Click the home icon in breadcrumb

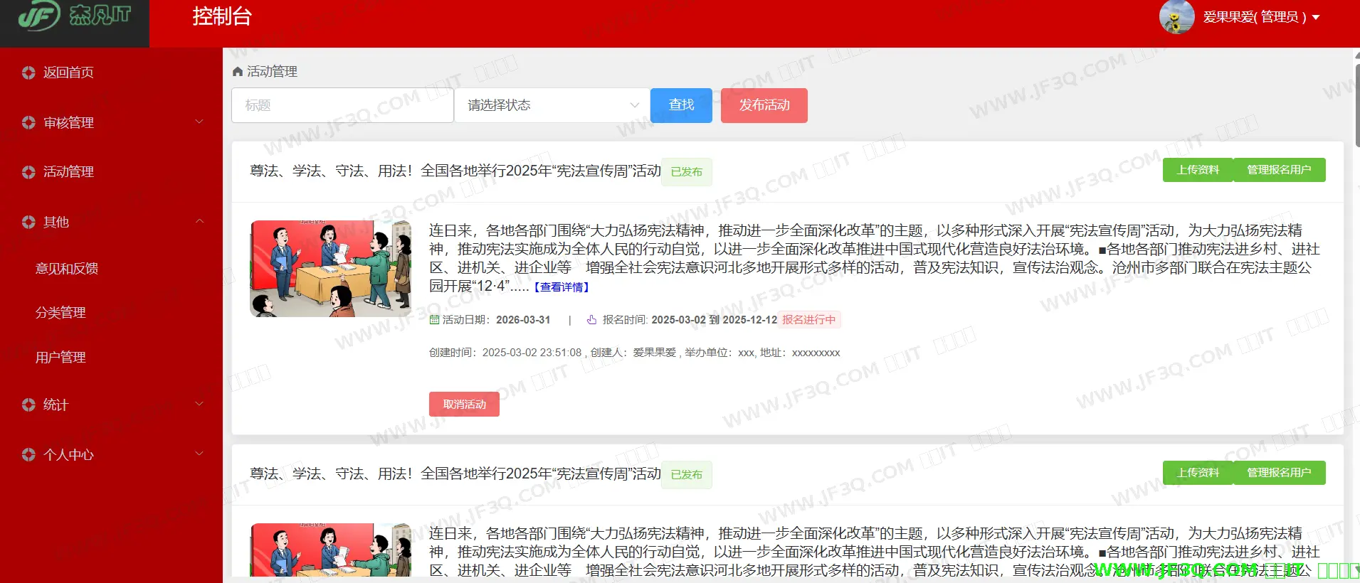[x=238, y=72]
